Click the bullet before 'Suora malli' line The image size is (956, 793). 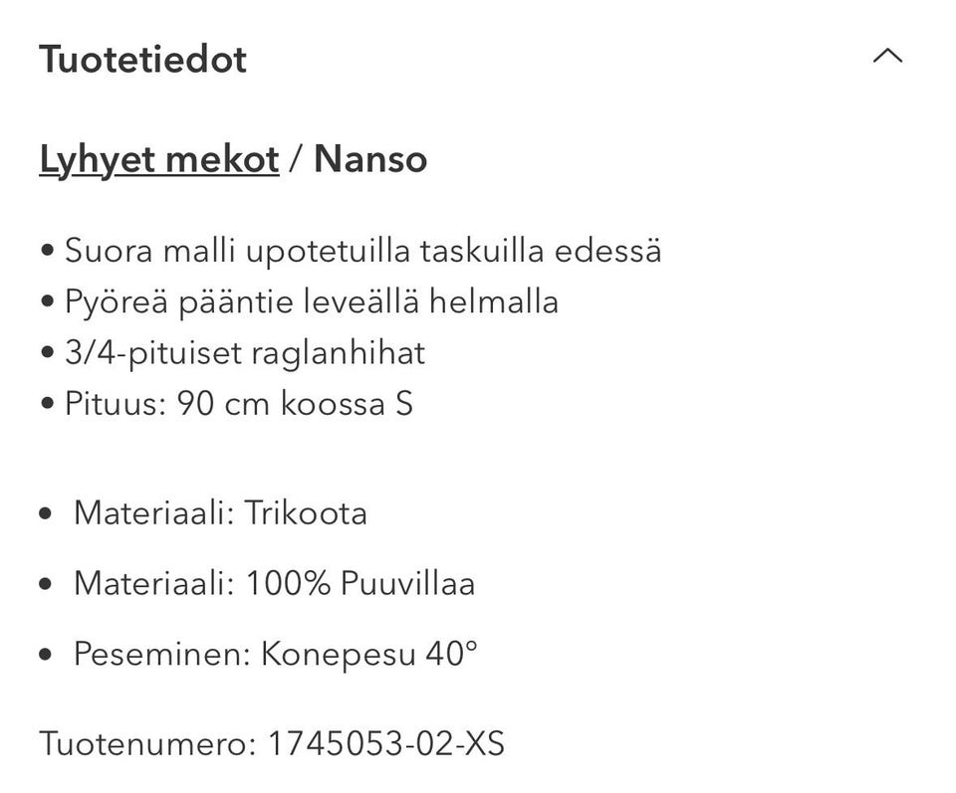coord(48,251)
